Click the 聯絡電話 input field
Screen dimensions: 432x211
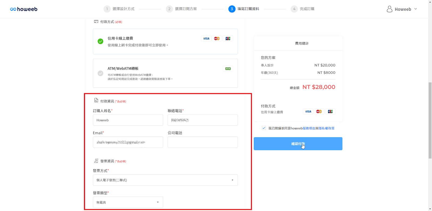tap(203, 120)
